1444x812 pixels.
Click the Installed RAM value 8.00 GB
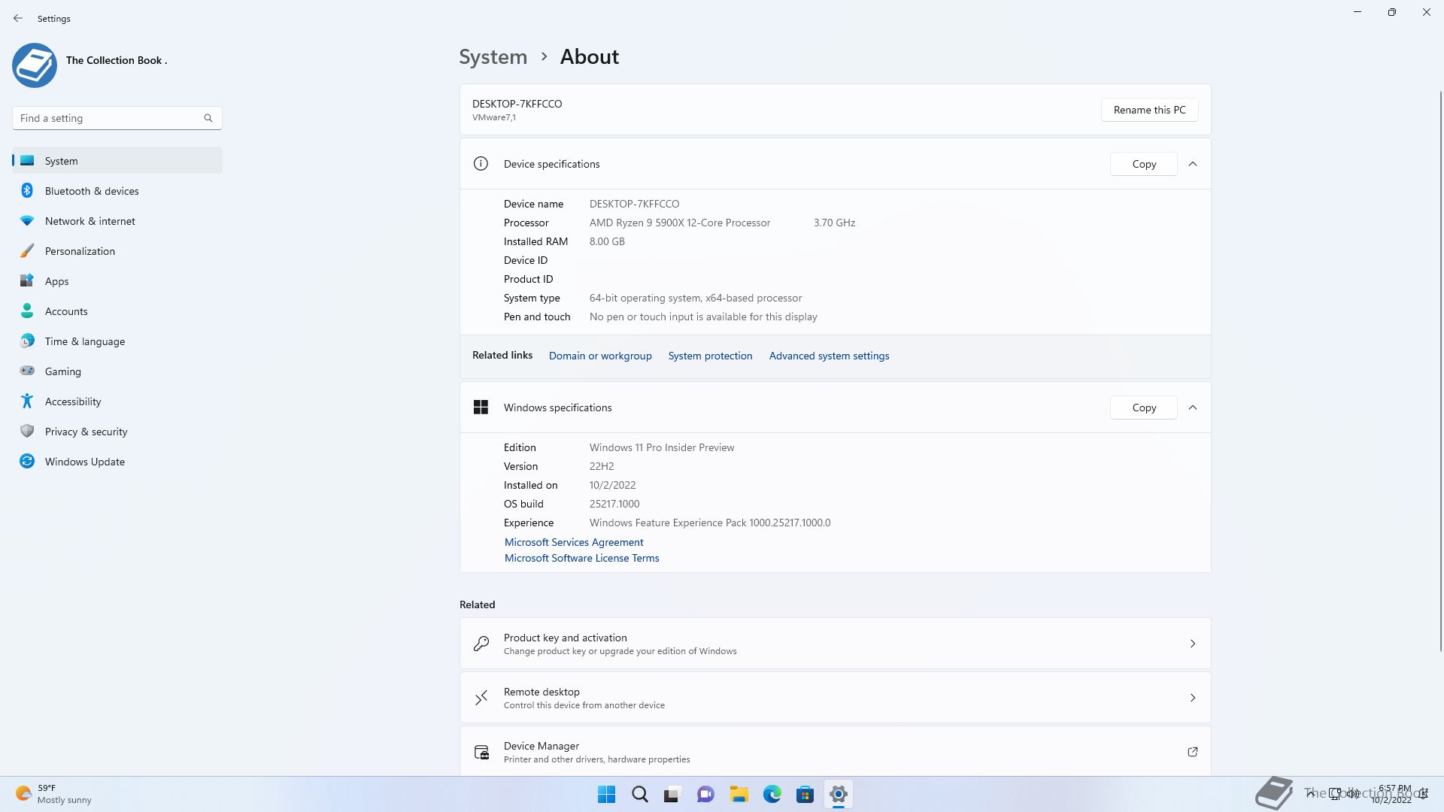click(x=607, y=241)
